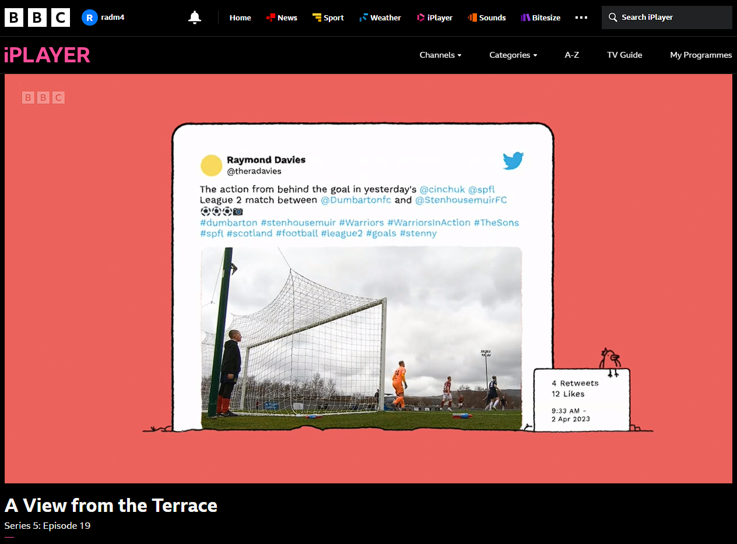Expand the Categories dropdown

(513, 55)
